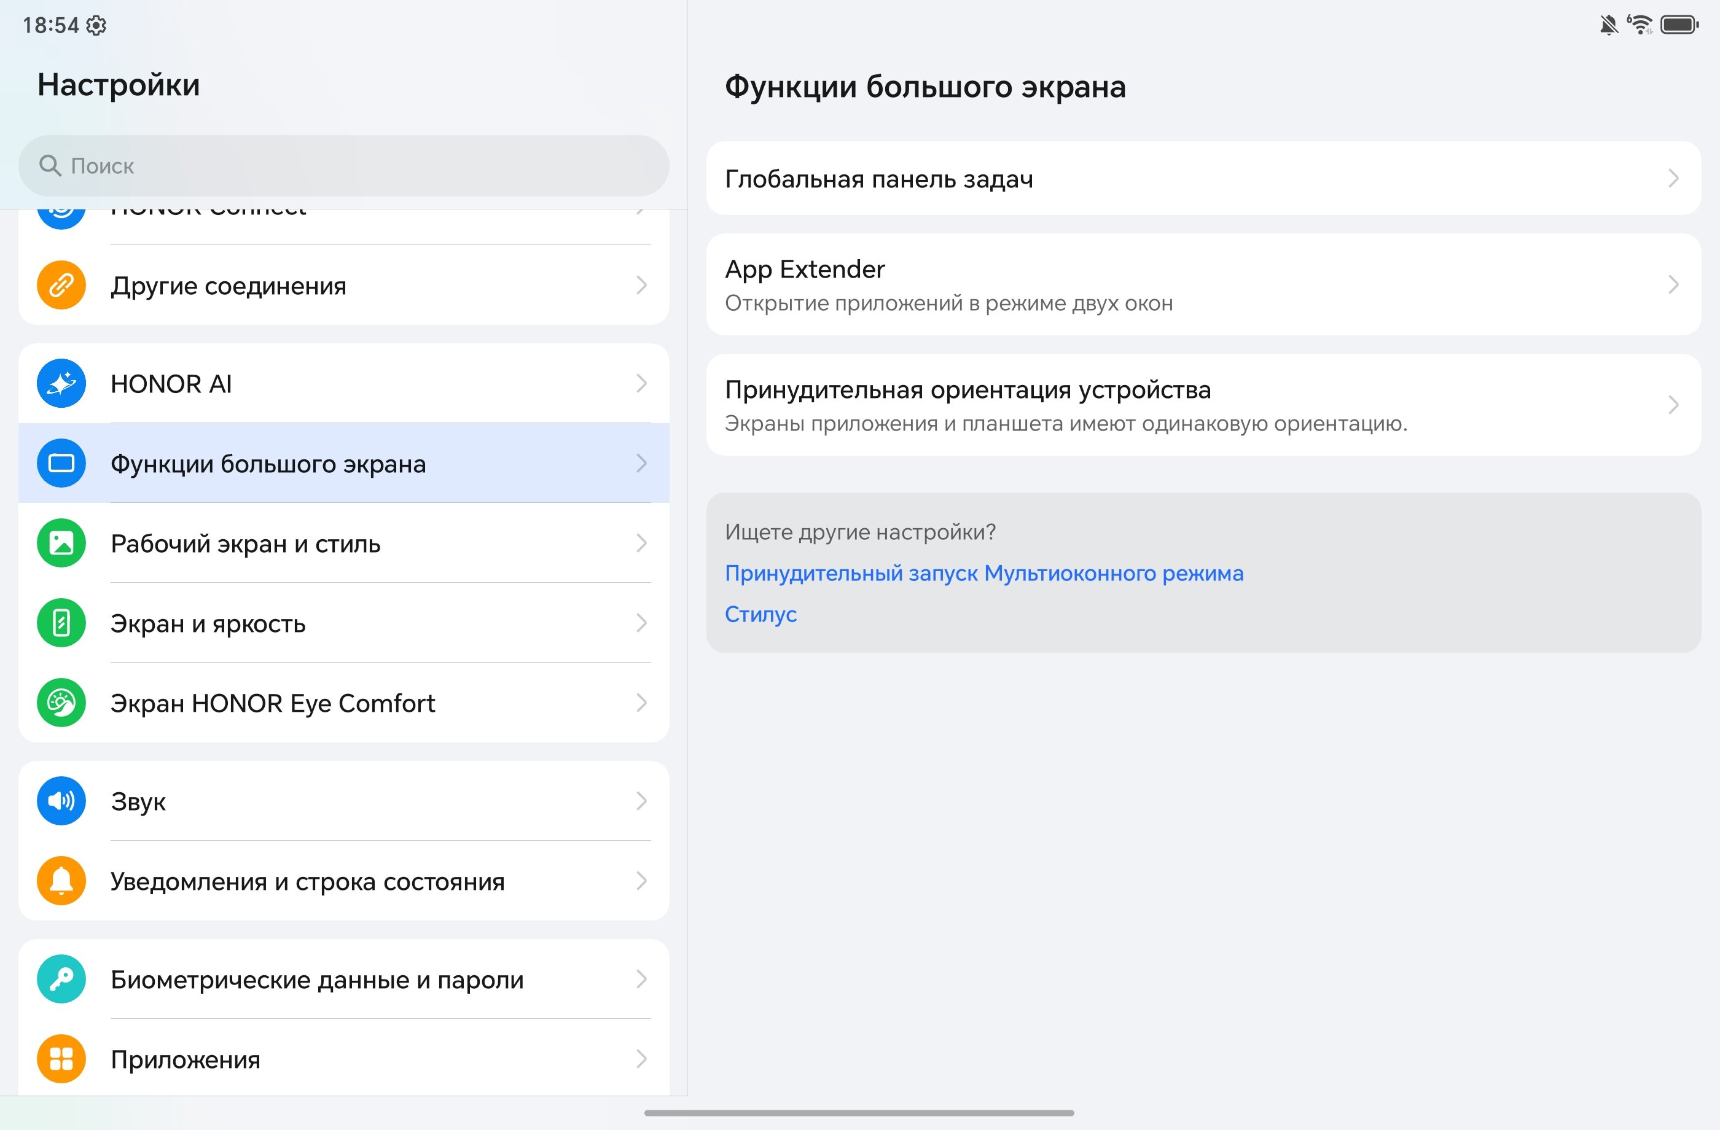The width and height of the screenshot is (1720, 1130).
Task: Tap the blue speaker icon for Звук
Action: 61,801
